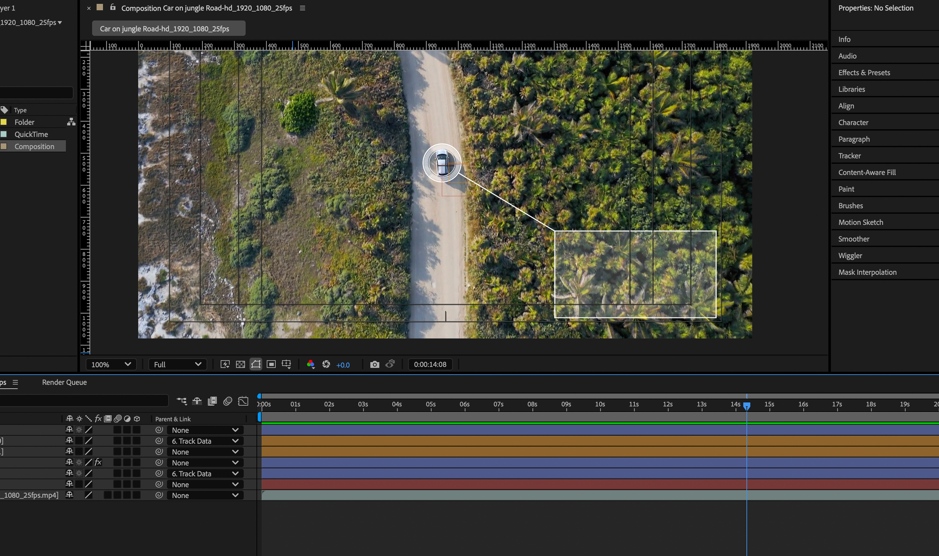Screen dimensions: 939x556
Task: Open the Full resolution dropdown
Action: click(x=177, y=364)
